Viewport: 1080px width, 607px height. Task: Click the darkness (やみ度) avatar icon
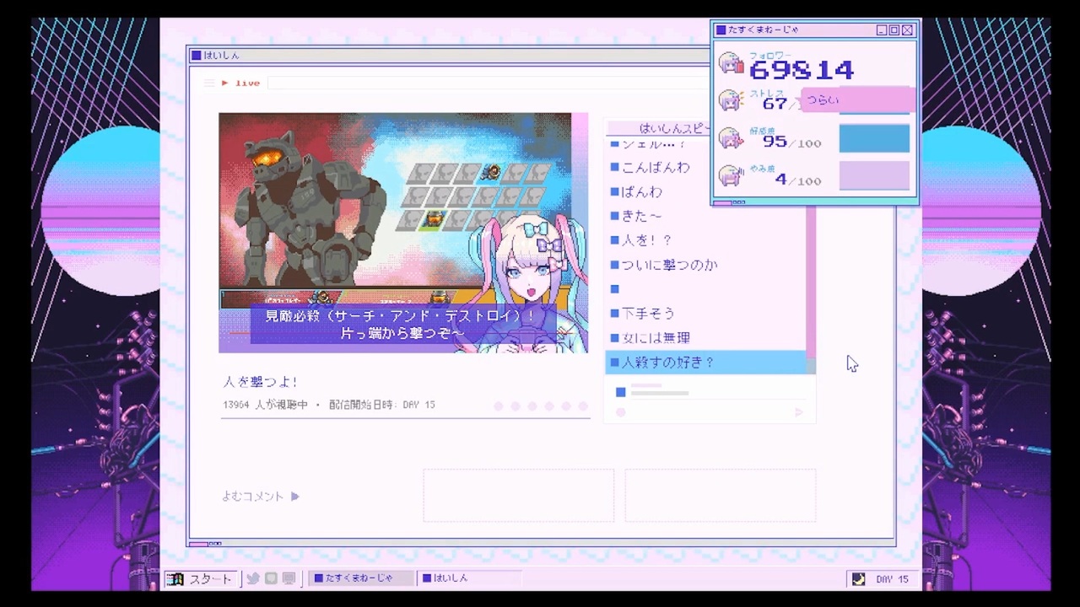pos(731,175)
